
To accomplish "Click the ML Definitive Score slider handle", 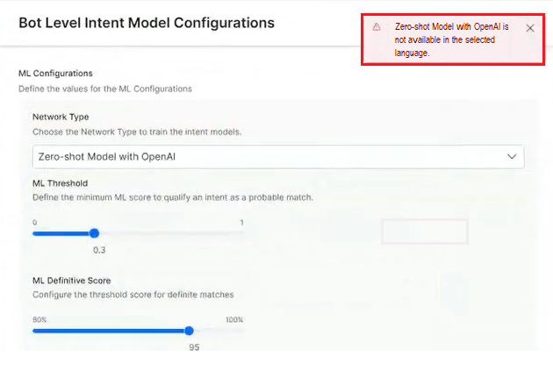I will (189, 331).
